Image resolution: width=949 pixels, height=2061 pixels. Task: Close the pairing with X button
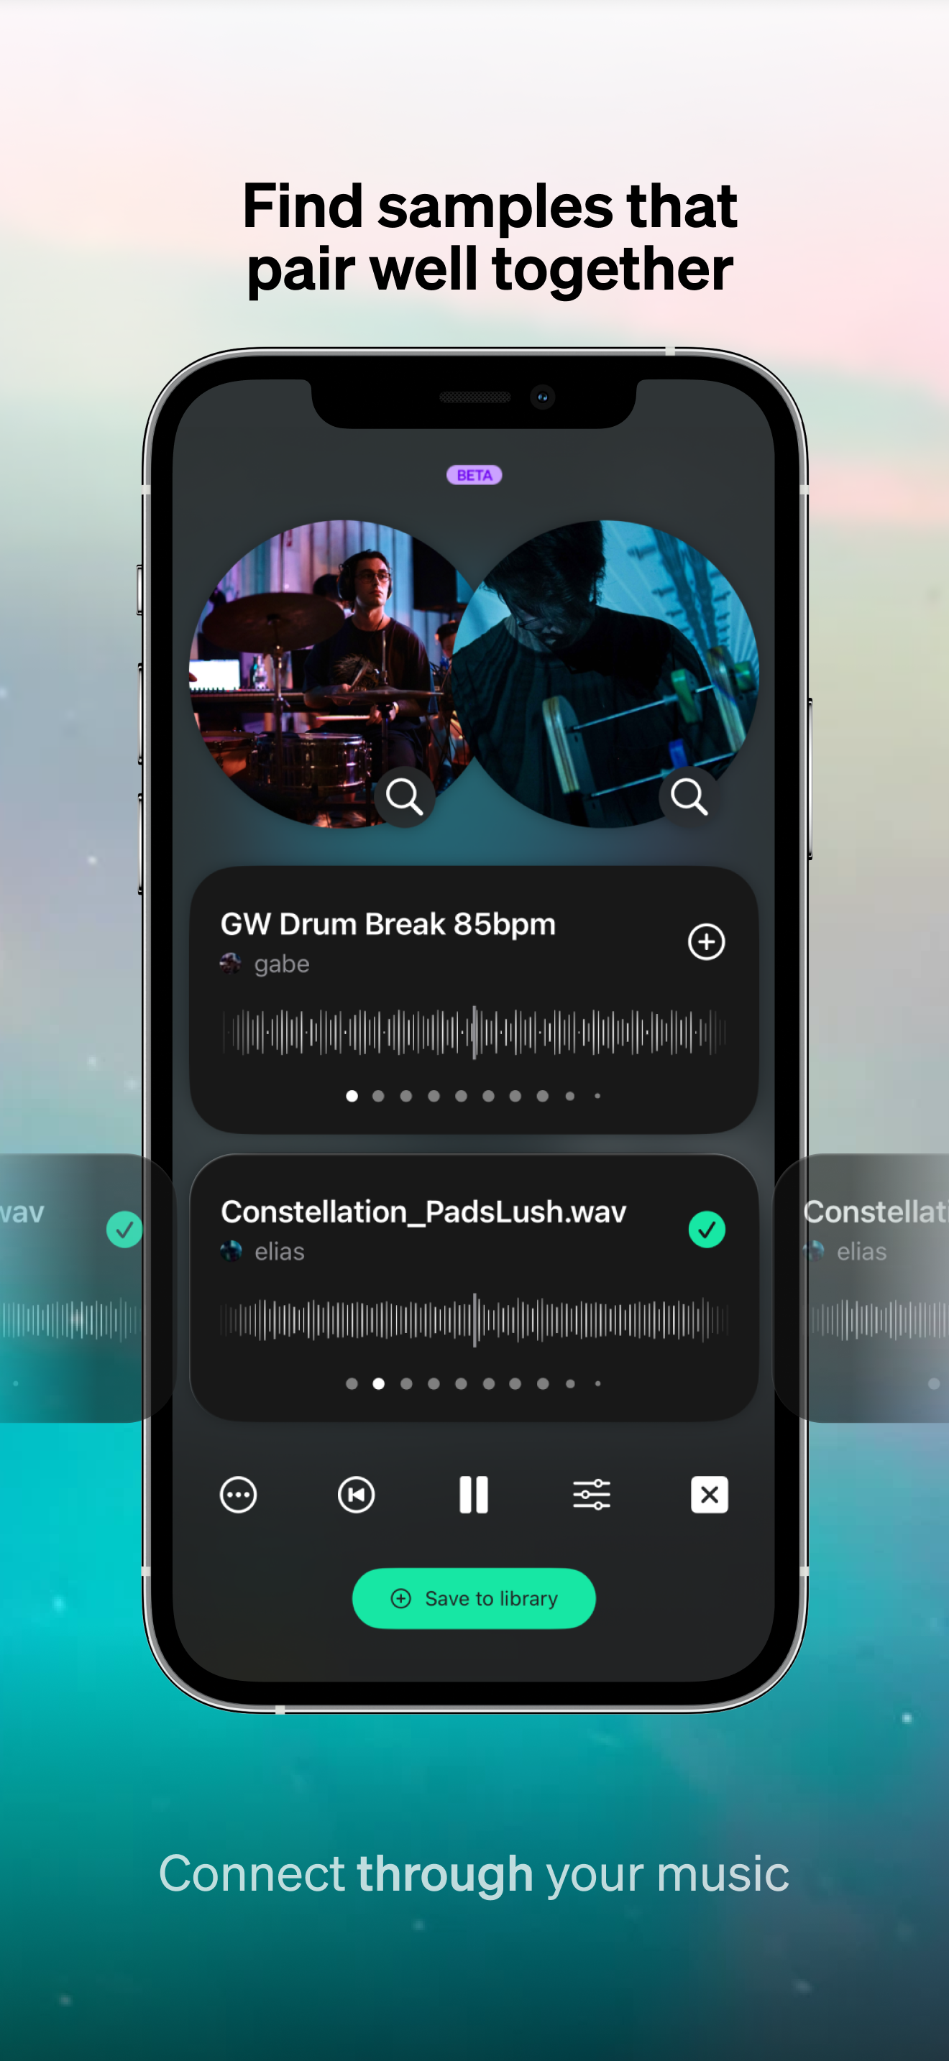coord(709,1495)
